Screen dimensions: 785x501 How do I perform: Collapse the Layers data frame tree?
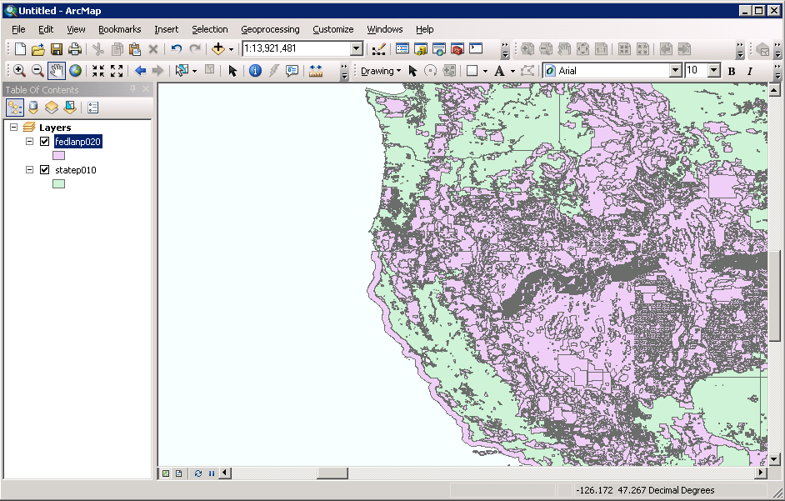coord(13,128)
